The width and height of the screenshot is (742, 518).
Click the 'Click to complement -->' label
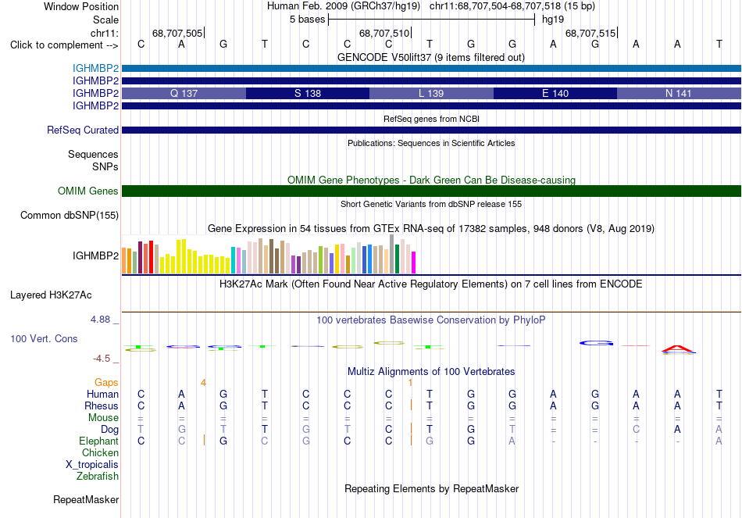click(64, 45)
